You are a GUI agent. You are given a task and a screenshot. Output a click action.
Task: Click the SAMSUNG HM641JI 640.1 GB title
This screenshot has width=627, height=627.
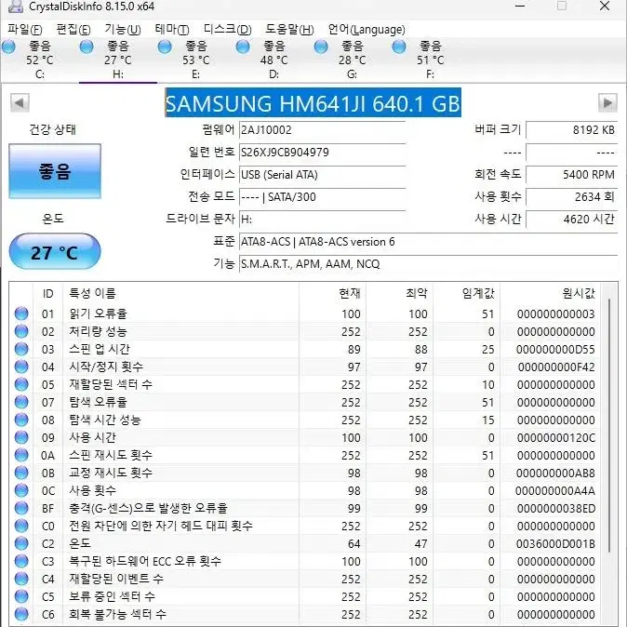(313, 103)
